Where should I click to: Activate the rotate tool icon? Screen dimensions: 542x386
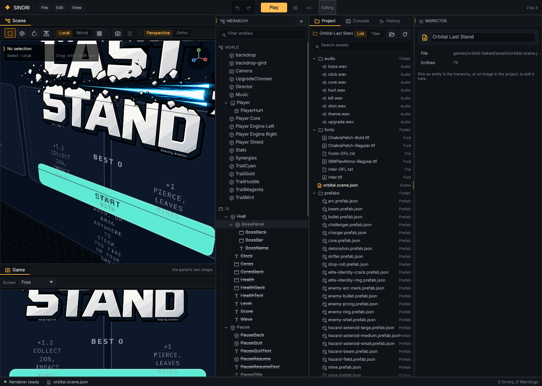(x=34, y=33)
